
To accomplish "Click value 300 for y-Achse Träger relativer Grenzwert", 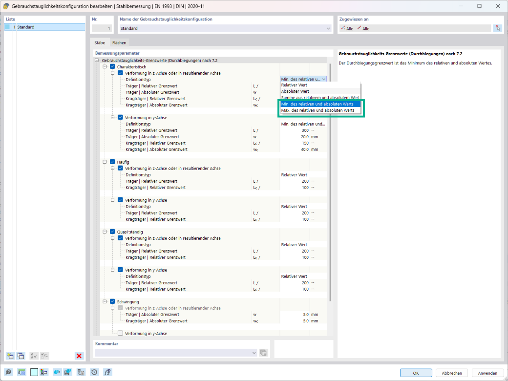I will click(x=295, y=130).
